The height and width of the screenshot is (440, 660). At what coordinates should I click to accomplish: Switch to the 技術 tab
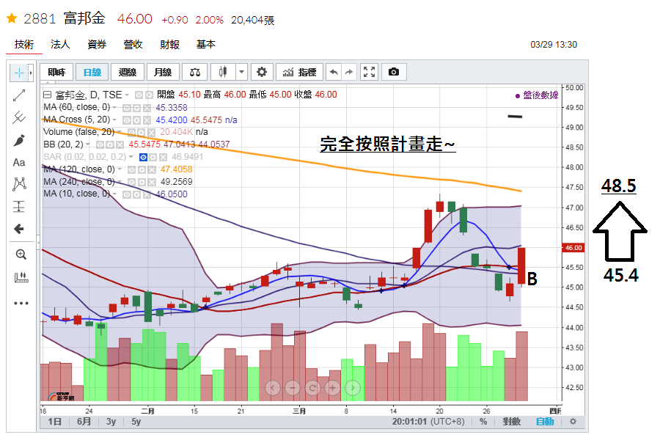pyautogui.click(x=24, y=45)
